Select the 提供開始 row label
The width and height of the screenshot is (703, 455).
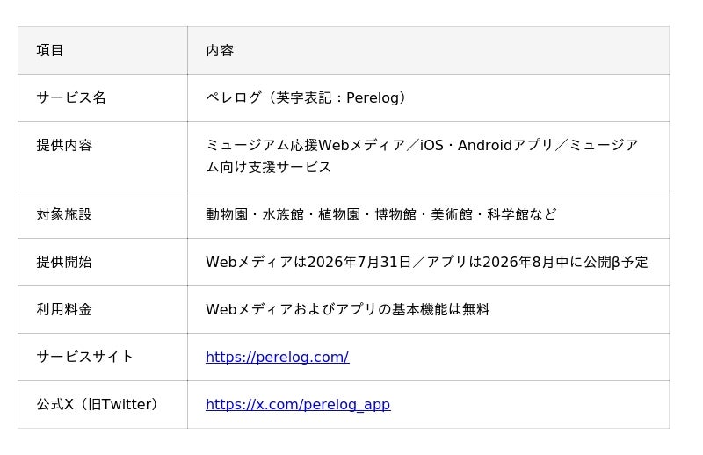pyautogui.click(x=64, y=262)
